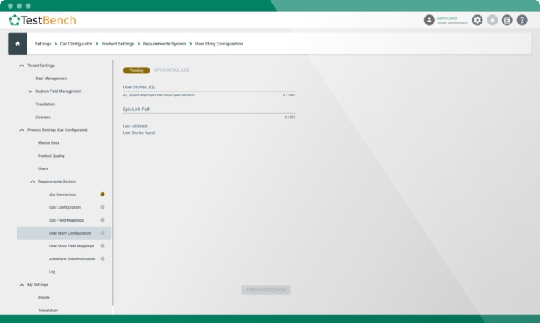
Task: Focus the Epic Link Path field
Action: (x=209, y=109)
